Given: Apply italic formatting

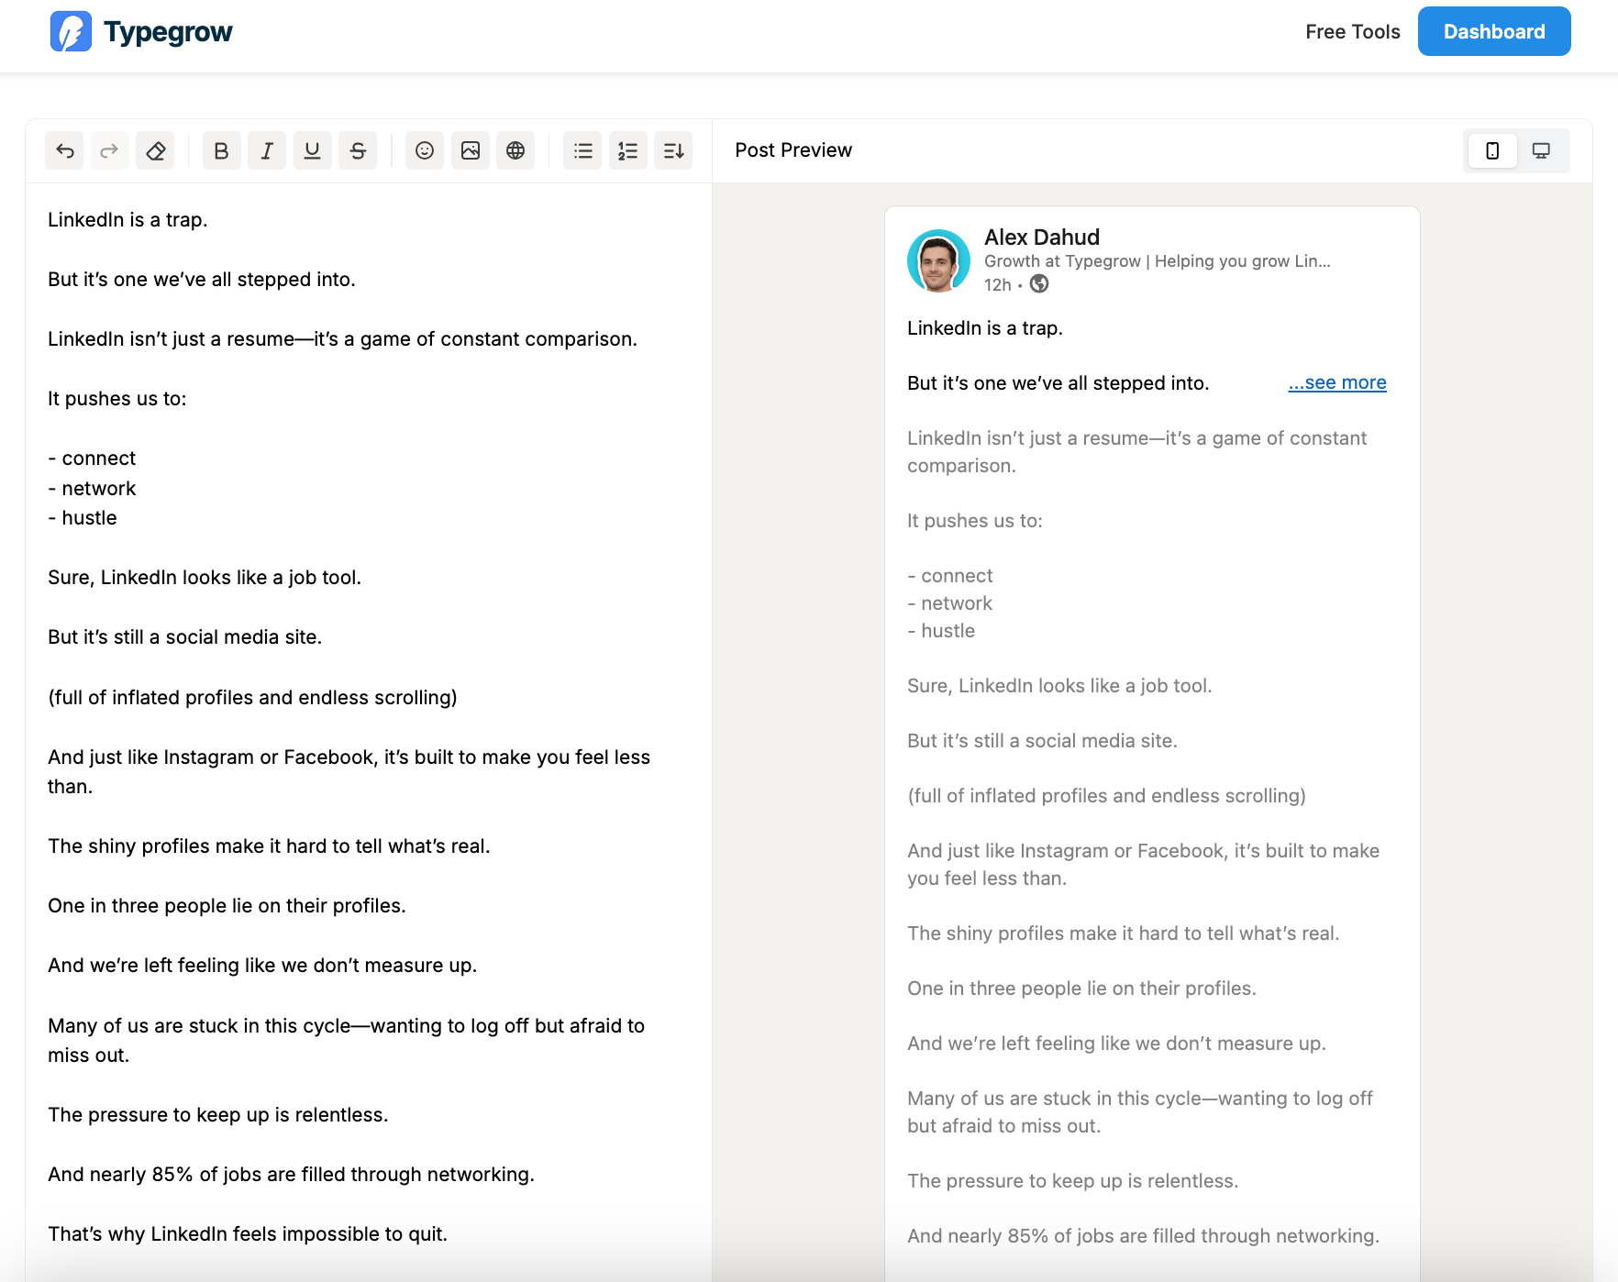Looking at the screenshot, I should tap(267, 150).
